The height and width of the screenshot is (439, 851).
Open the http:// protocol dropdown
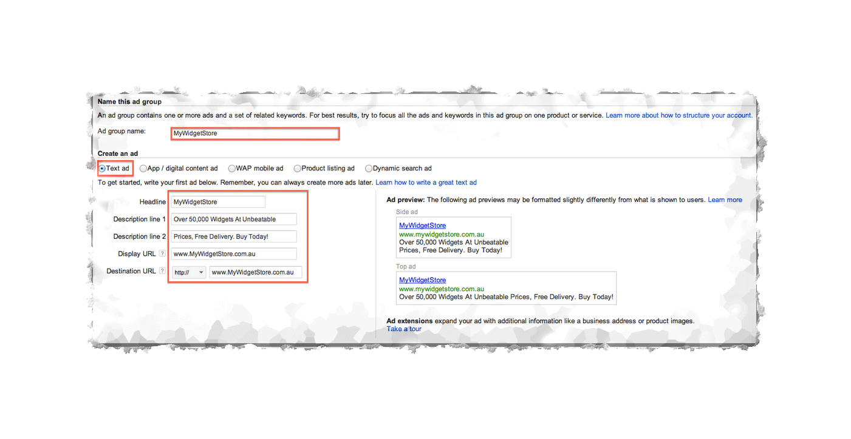point(189,273)
